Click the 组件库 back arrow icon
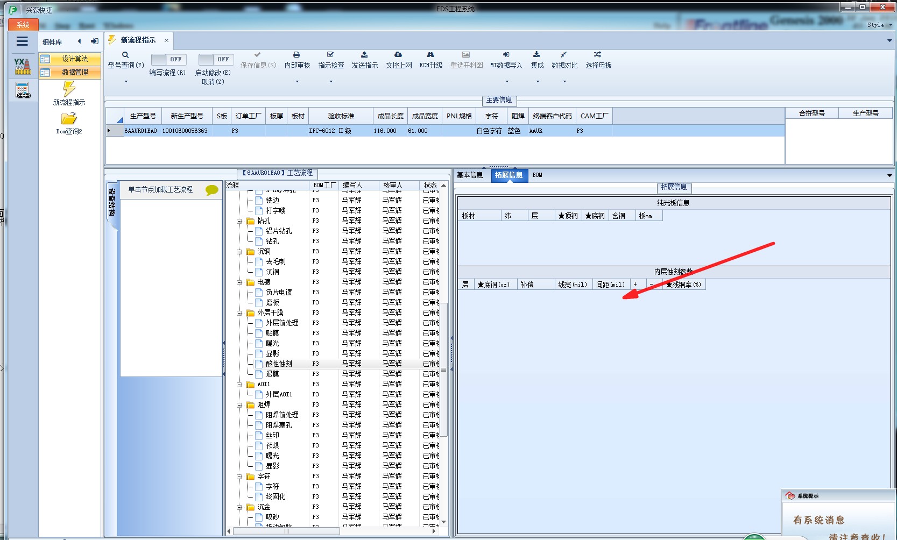This screenshot has width=897, height=540. click(79, 41)
